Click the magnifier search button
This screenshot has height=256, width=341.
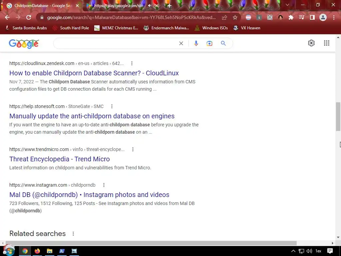223,43
